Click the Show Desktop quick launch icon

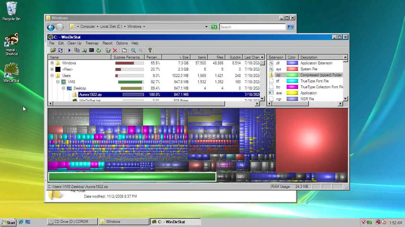[28, 222]
